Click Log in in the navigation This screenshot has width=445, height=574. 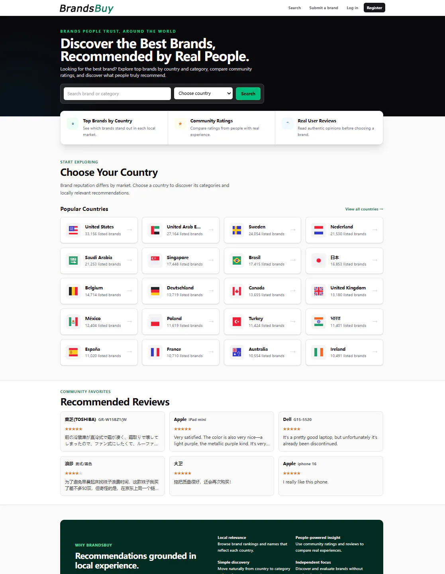[352, 8]
